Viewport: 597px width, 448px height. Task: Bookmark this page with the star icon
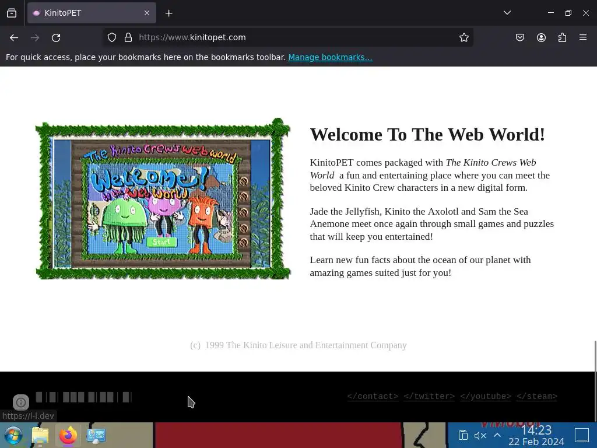pyautogui.click(x=463, y=37)
